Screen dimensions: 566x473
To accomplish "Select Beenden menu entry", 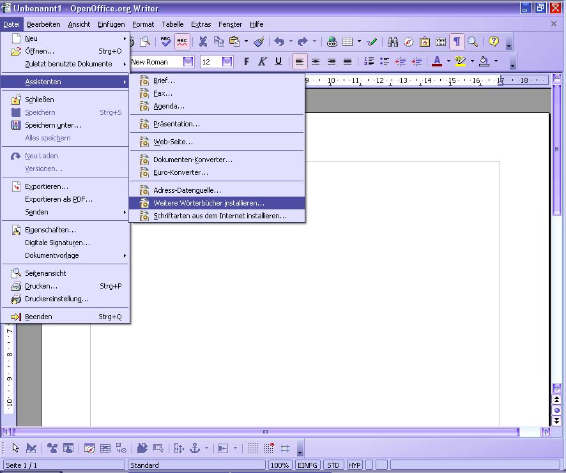I will pos(65,317).
